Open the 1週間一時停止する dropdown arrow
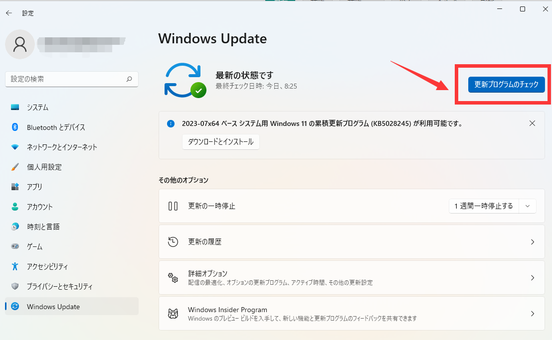552x340 pixels. (x=528, y=206)
